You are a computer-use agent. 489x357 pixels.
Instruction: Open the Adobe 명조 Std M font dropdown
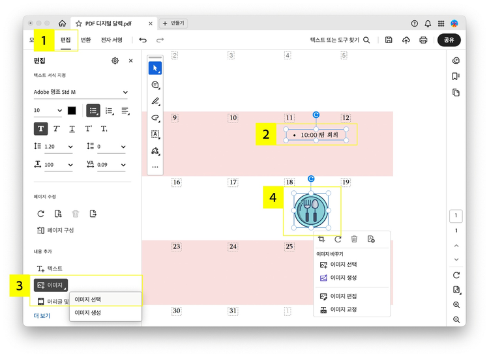coord(81,93)
